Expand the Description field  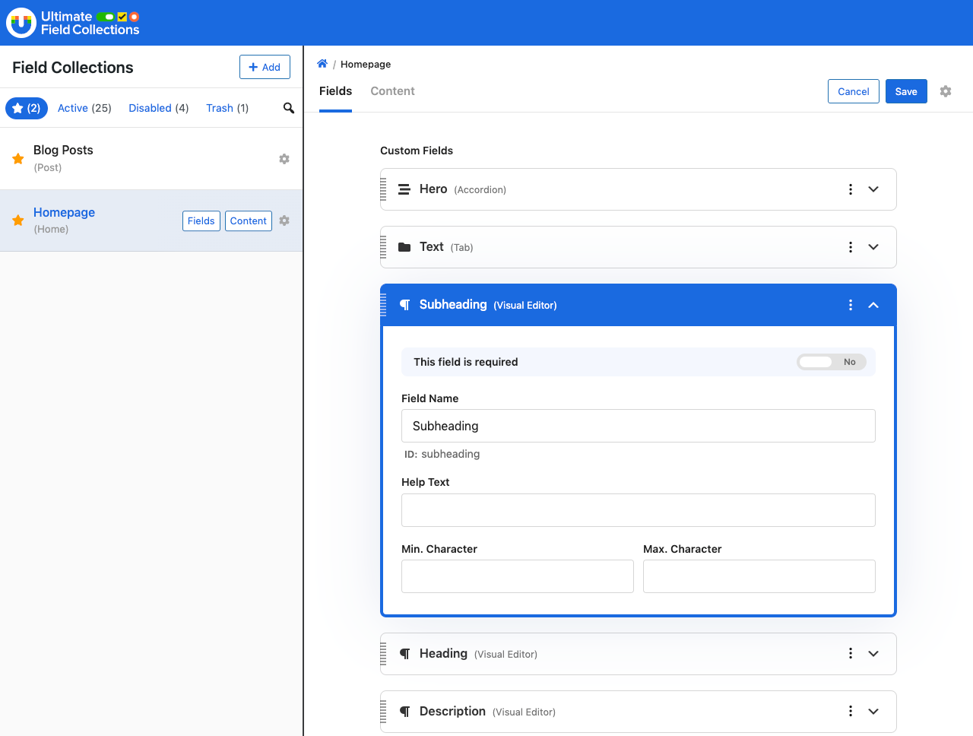pos(873,712)
